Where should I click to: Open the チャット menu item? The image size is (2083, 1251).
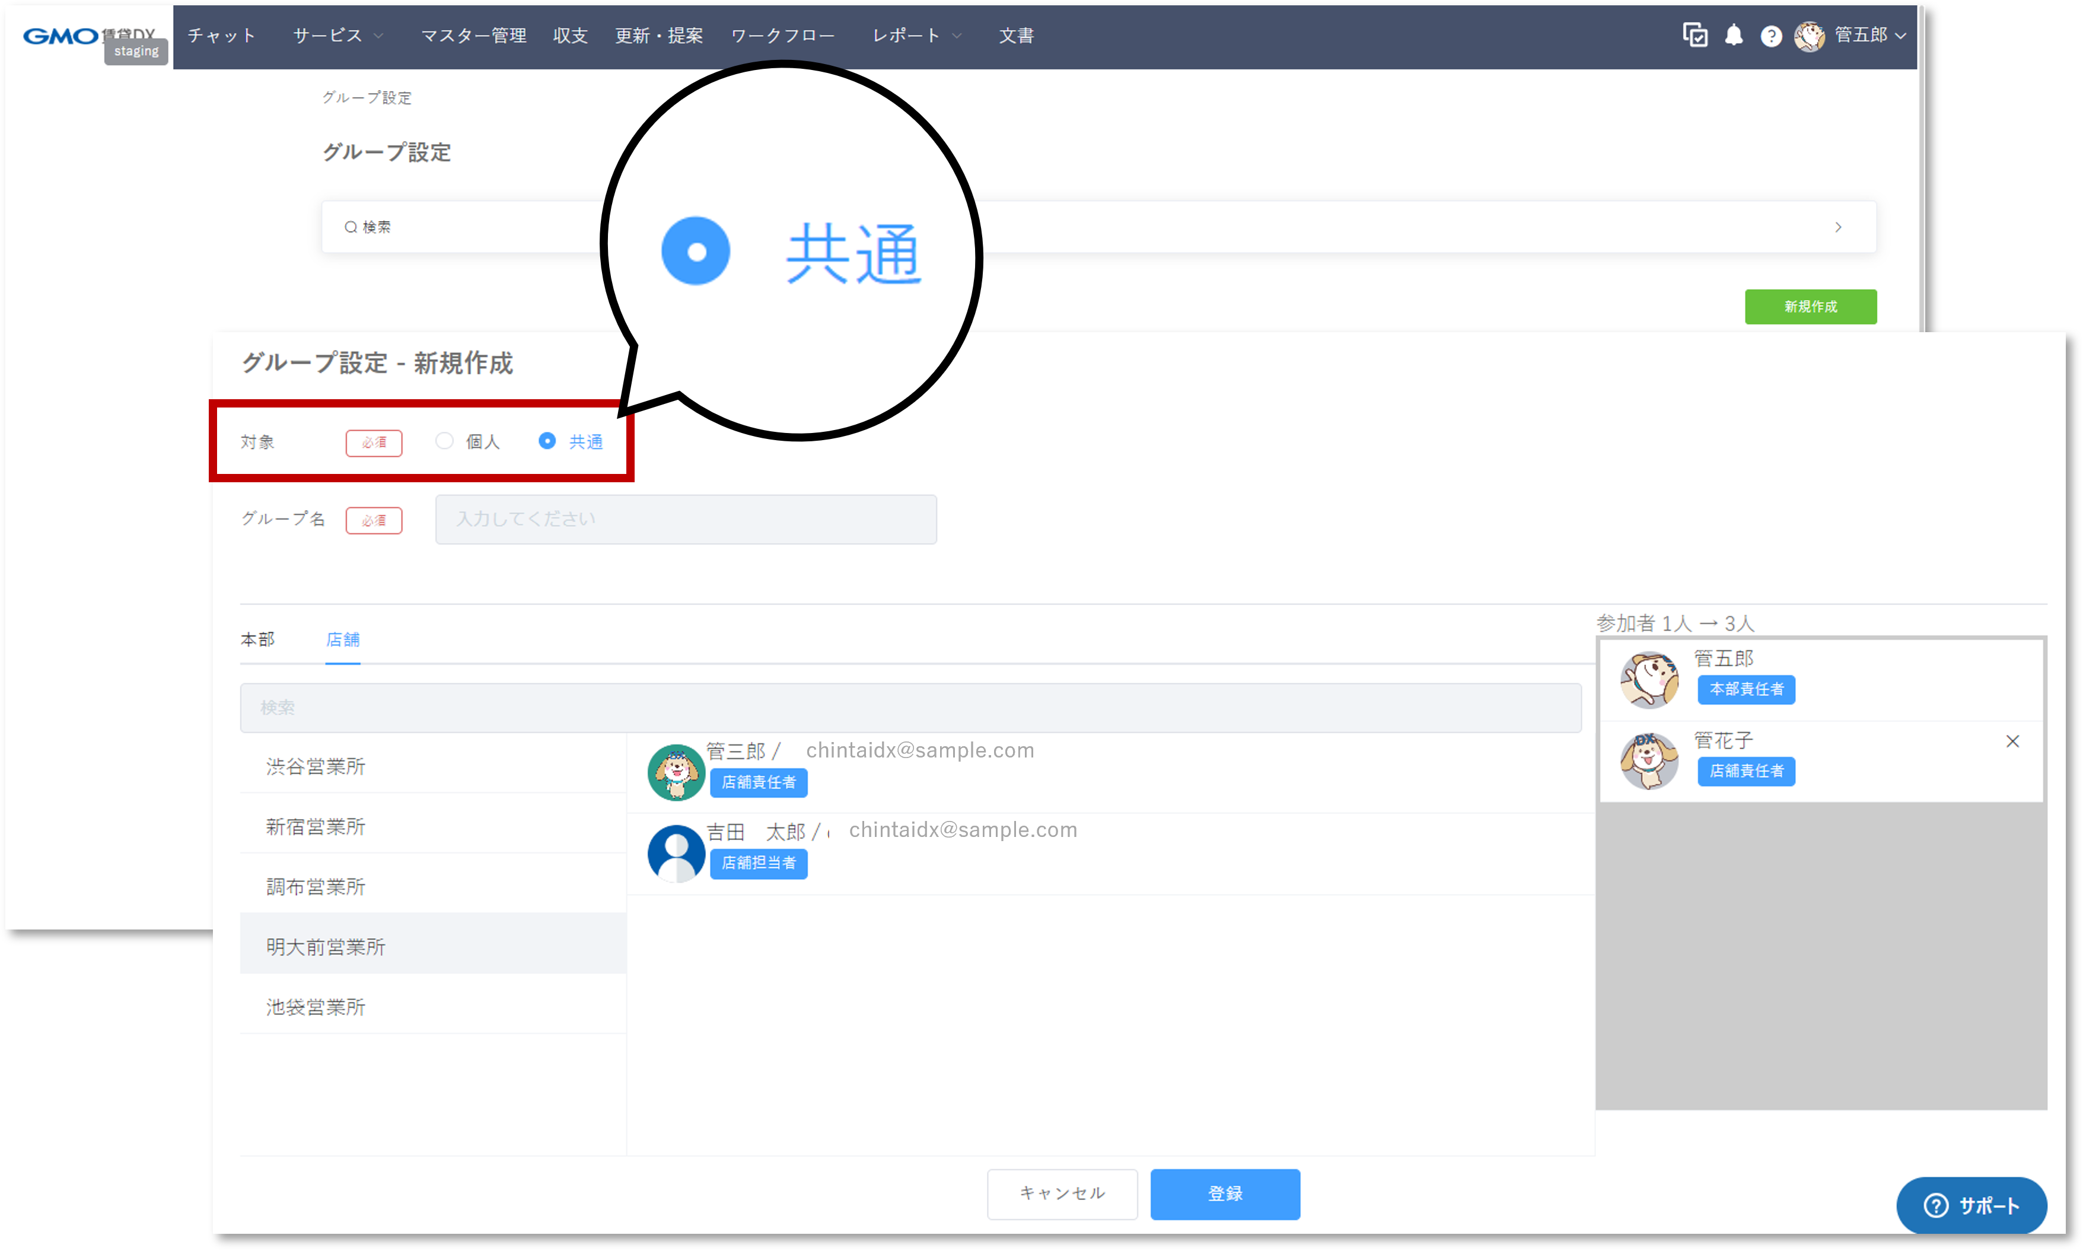click(x=221, y=36)
